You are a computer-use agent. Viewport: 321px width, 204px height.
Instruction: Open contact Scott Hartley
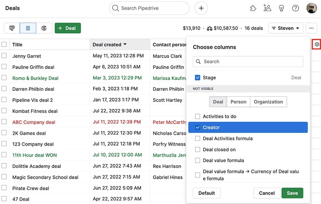[167, 100]
